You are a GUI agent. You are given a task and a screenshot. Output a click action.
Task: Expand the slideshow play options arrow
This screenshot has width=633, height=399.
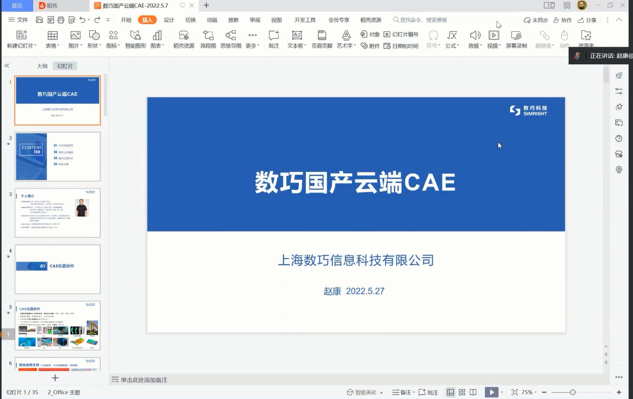click(x=502, y=392)
